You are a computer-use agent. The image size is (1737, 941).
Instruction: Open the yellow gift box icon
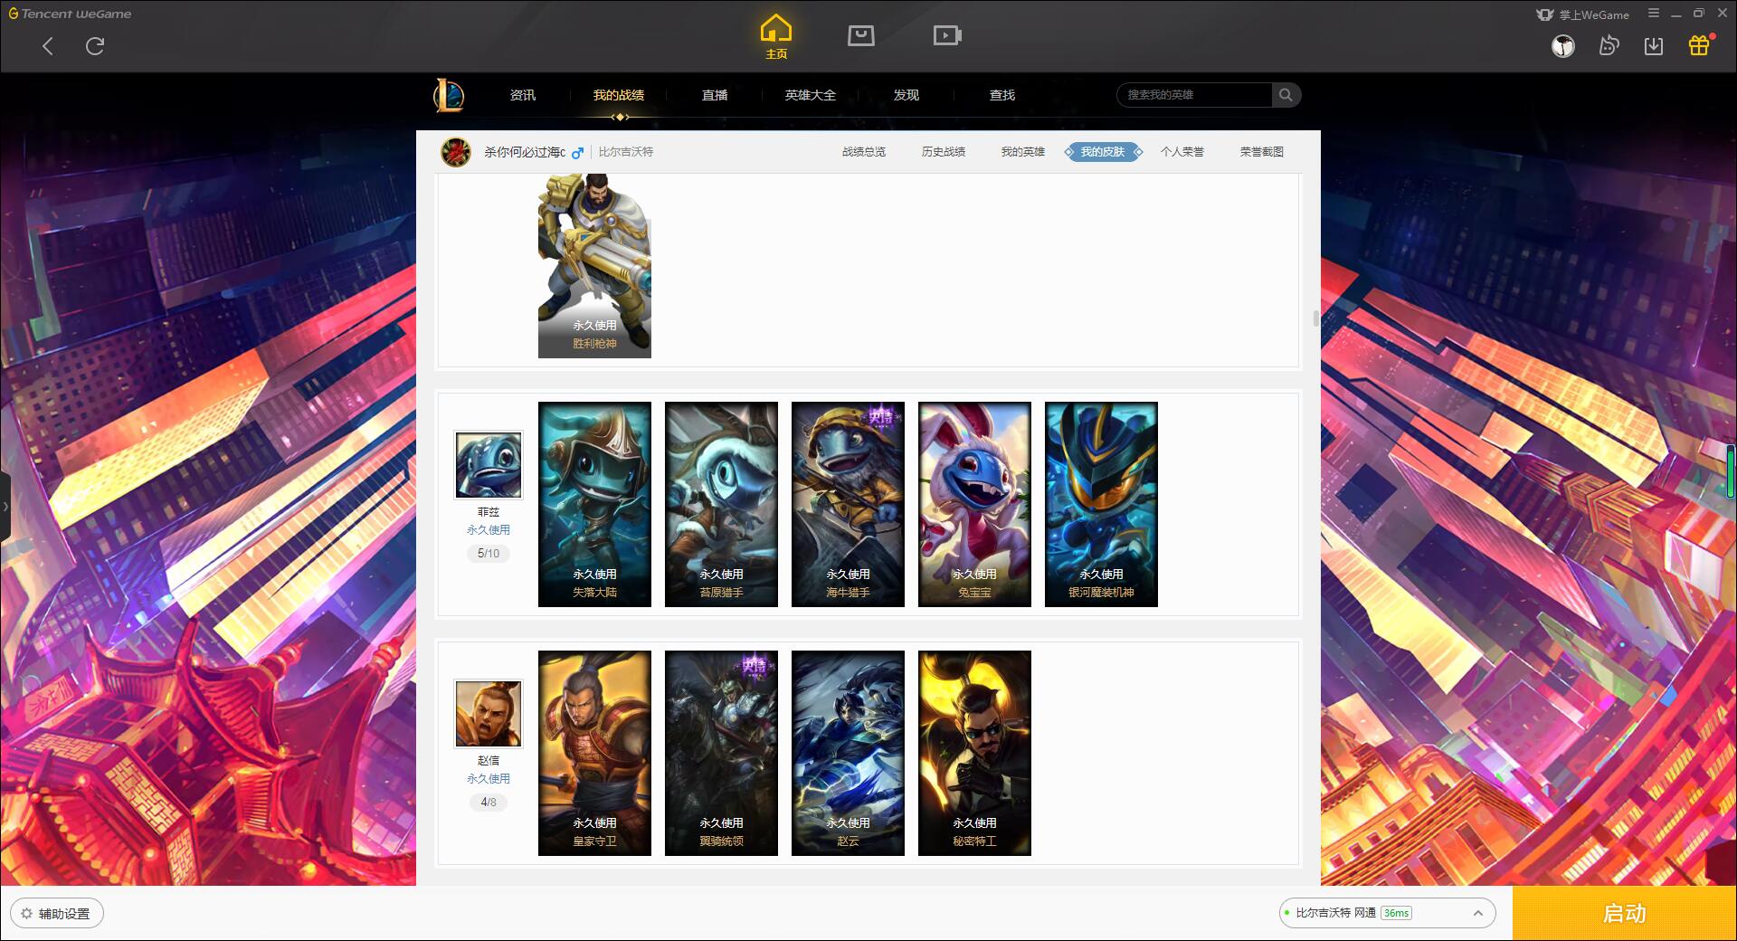click(x=1699, y=45)
